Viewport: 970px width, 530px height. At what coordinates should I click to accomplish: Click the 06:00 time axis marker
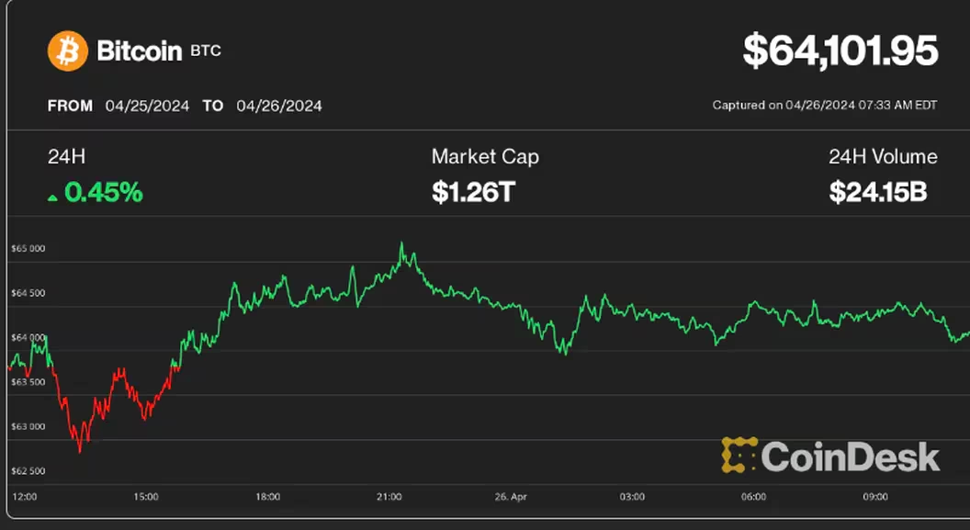[x=753, y=497]
